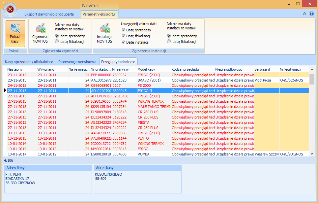Viewport: 318px width, 203px height.
Task: Select the row with model RUMBA
Action: (x=158, y=154)
